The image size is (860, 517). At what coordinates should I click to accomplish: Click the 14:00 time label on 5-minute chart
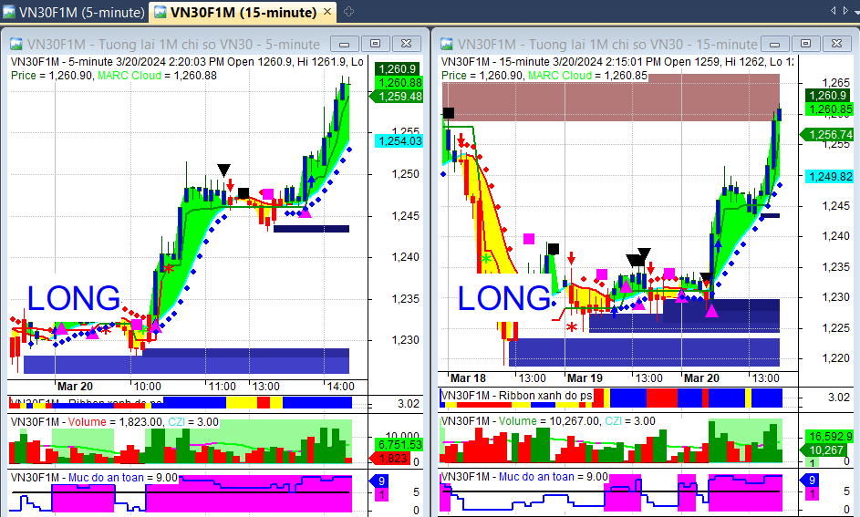340,387
